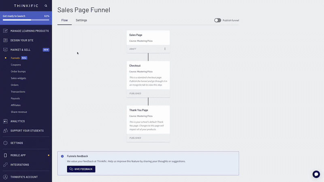
Task: Click the Design Your Site icon
Action: 5,40
